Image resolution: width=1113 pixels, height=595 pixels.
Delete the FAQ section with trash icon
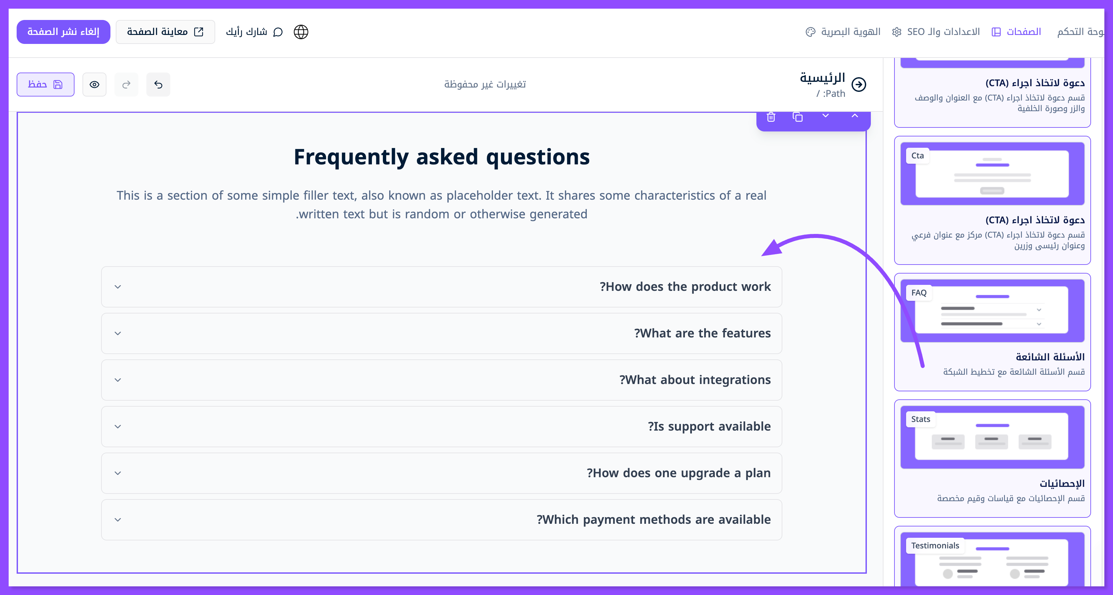771,117
